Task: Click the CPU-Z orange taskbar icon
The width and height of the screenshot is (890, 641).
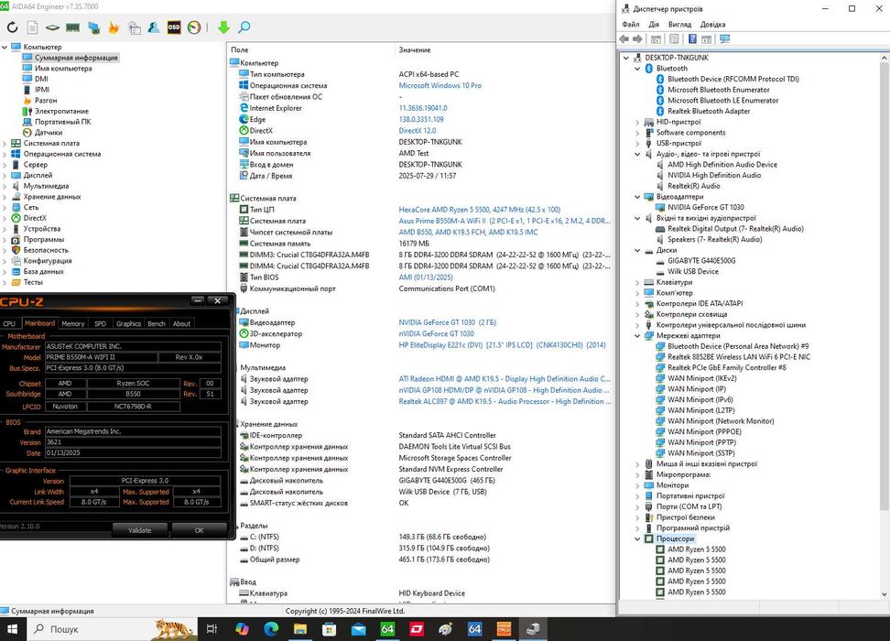Action: coord(504,628)
